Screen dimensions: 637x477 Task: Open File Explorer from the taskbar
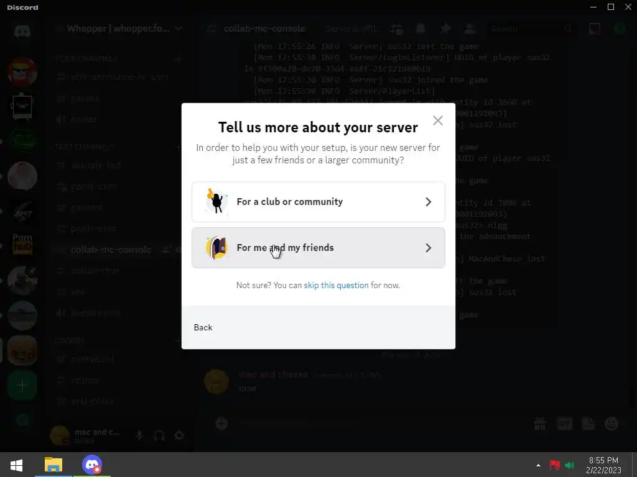[53, 465]
